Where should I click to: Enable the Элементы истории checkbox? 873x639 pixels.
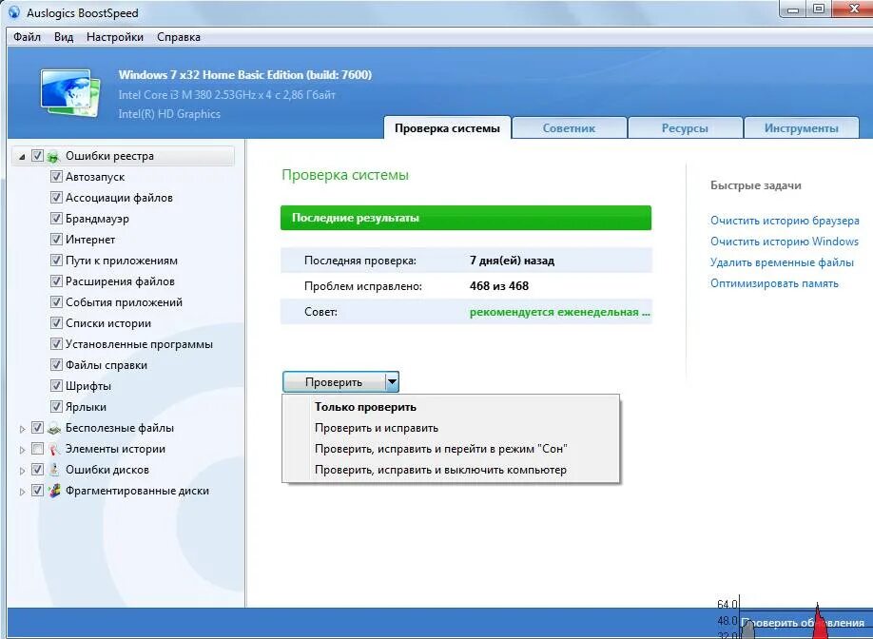pyautogui.click(x=37, y=449)
